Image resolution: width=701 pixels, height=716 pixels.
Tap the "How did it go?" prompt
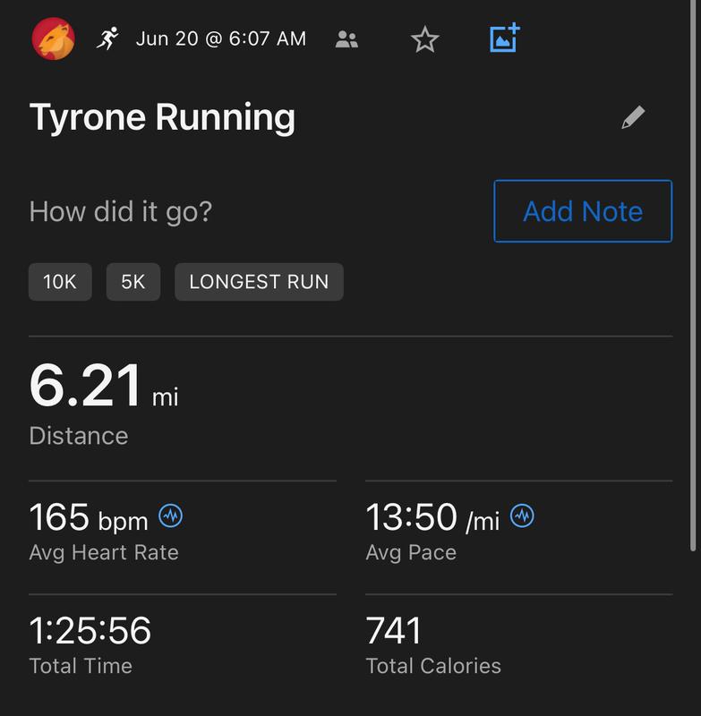pyautogui.click(x=121, y=212)
